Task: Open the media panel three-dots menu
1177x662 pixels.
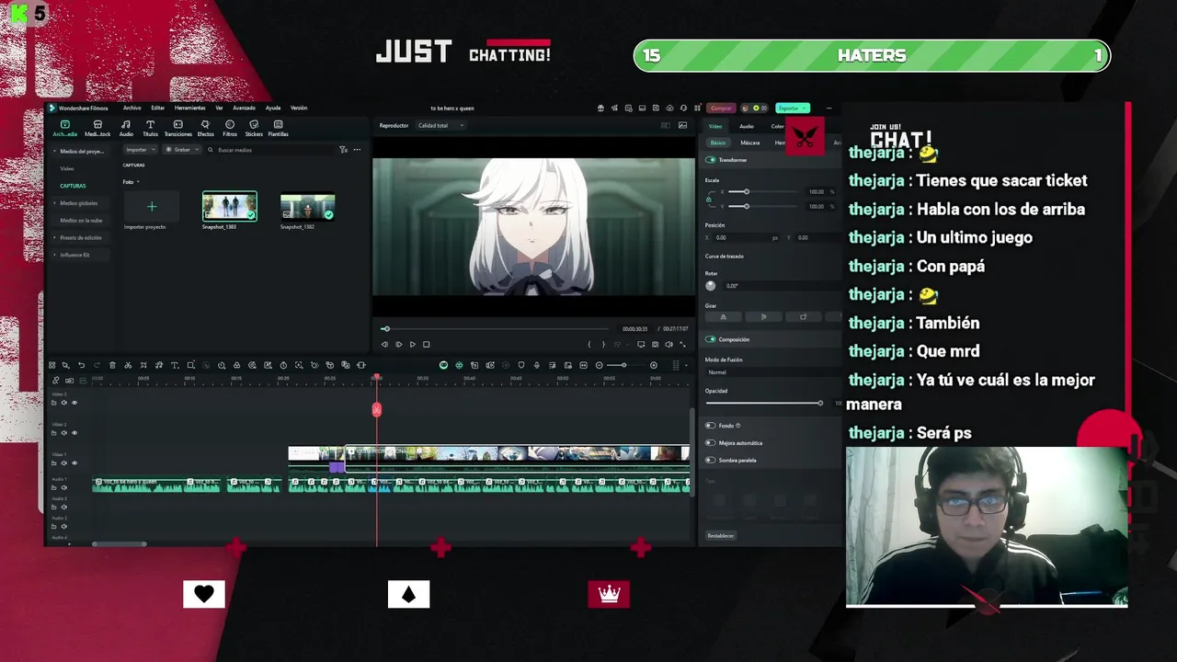Action: coord(357,149)
